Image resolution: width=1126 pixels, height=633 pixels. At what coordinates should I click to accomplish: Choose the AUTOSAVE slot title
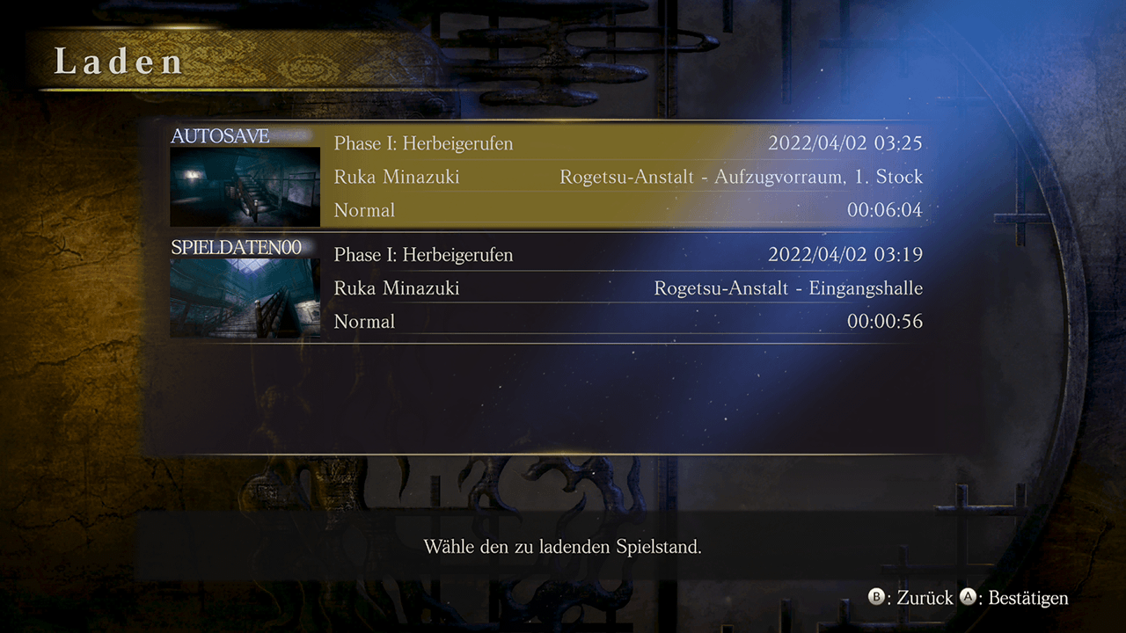click(x=220, y=136)
